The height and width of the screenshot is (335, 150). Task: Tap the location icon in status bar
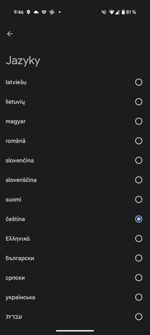[x=28, y=12]
